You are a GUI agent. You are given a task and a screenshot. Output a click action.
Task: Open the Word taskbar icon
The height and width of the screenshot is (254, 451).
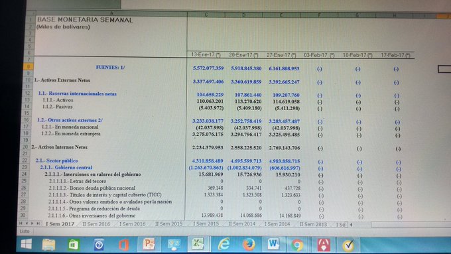tap(273, 244)
